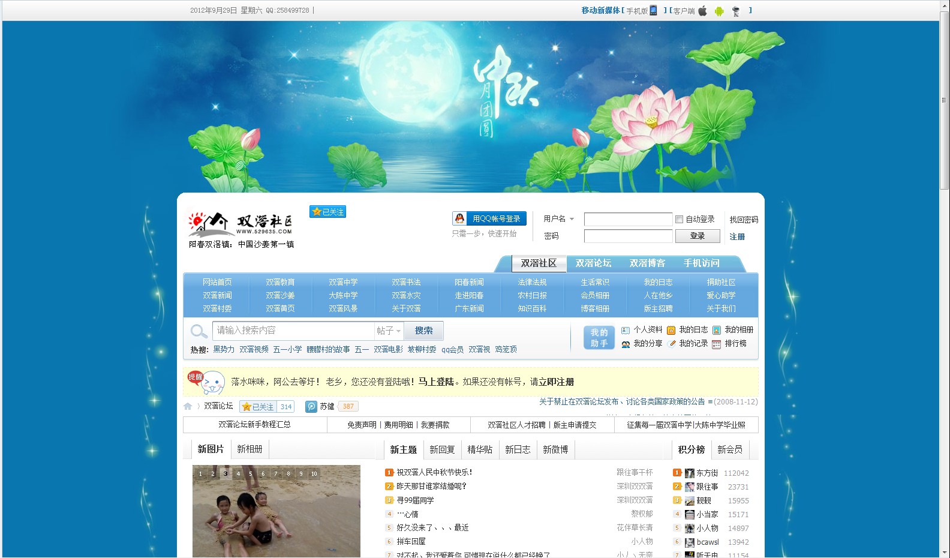Open 我的分享 people icon
The image size is (950, 558).
click(626, 344)
